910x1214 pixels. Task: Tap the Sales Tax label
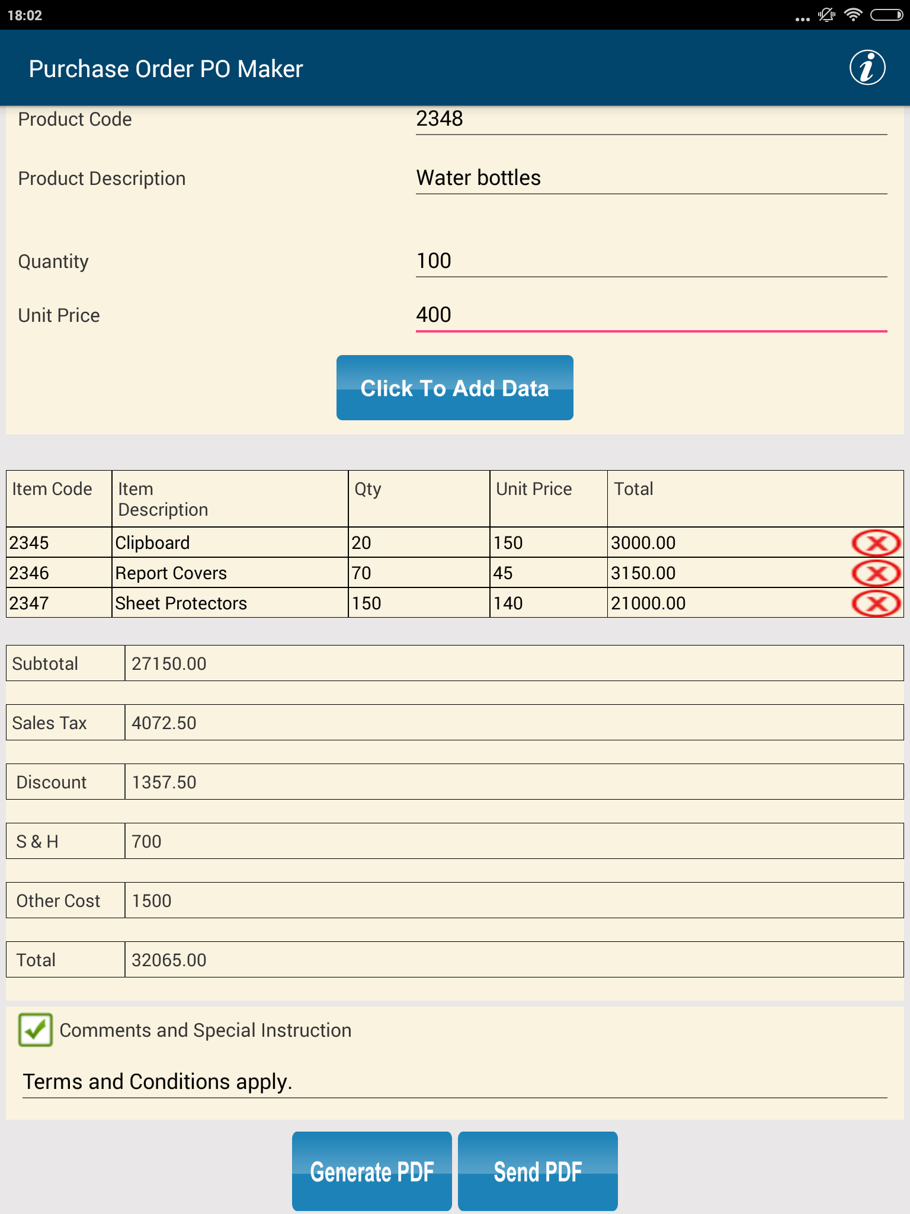pos(49,723)
